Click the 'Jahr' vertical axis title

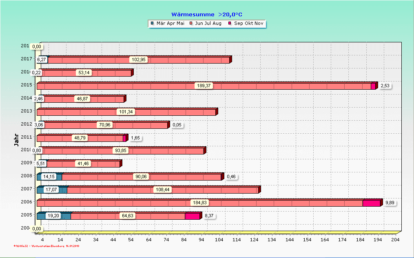(x=16, y=140)
